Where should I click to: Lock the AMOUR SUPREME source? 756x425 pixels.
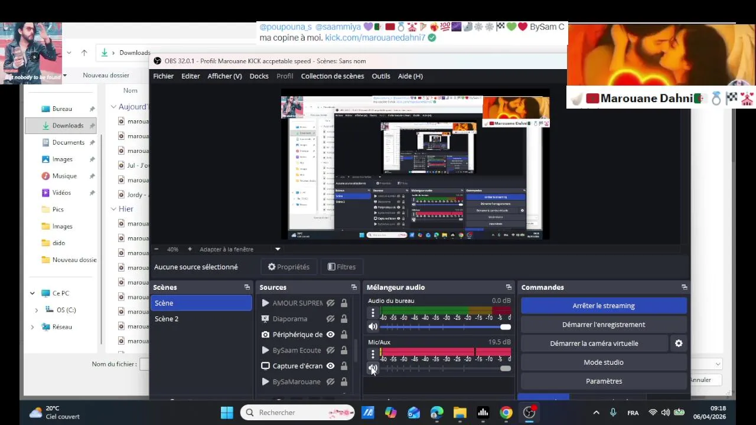pos(344,303)
